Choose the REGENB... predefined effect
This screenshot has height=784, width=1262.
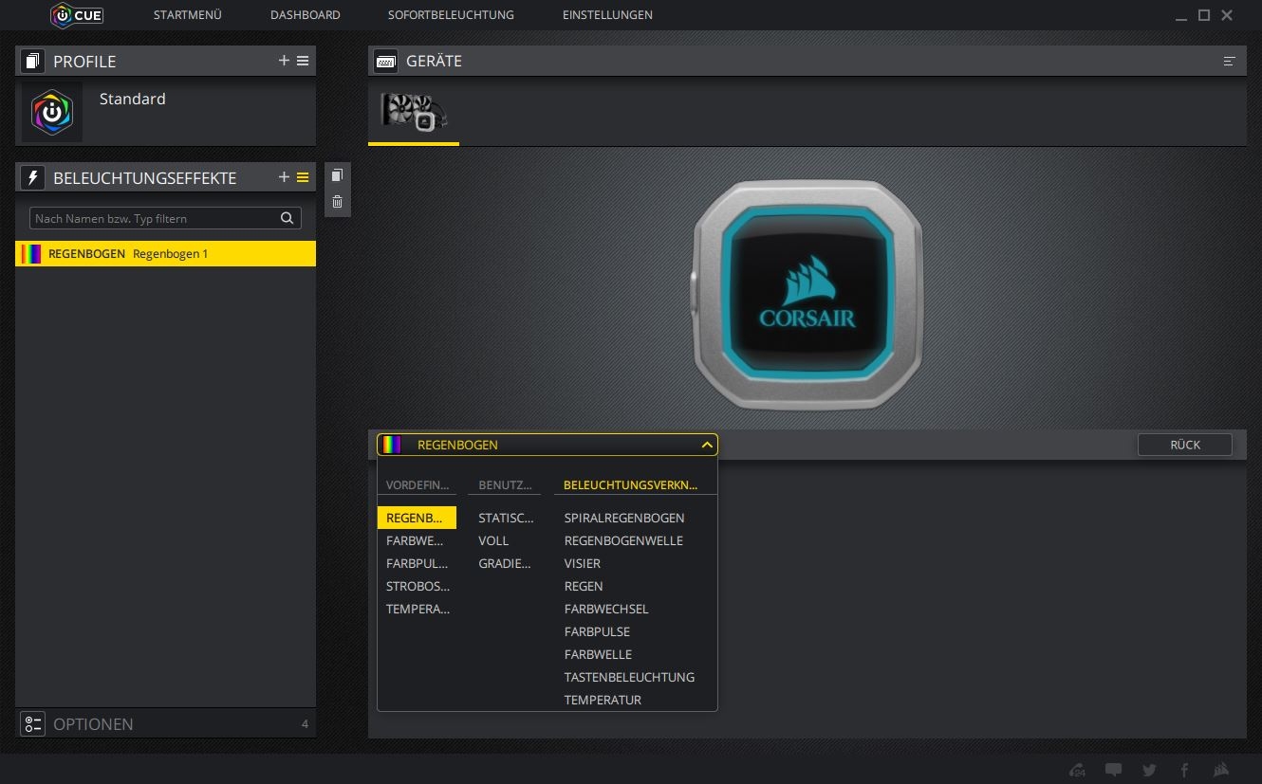point(417,518)
